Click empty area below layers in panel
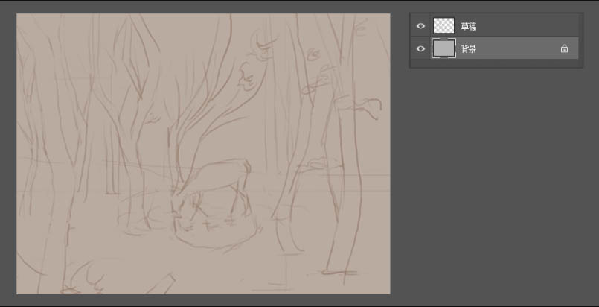Viewport: 599px width, 307px height. point(496,63)
